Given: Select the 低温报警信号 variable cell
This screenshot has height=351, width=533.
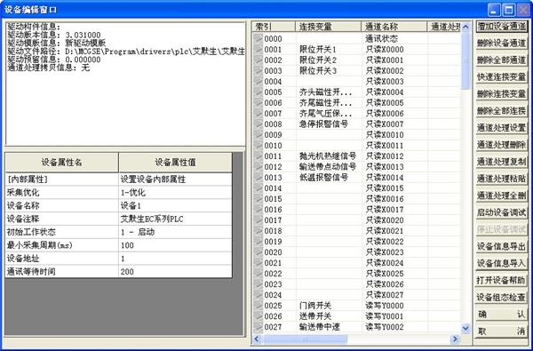Looking at the screenshot, I should pos(328,178).
